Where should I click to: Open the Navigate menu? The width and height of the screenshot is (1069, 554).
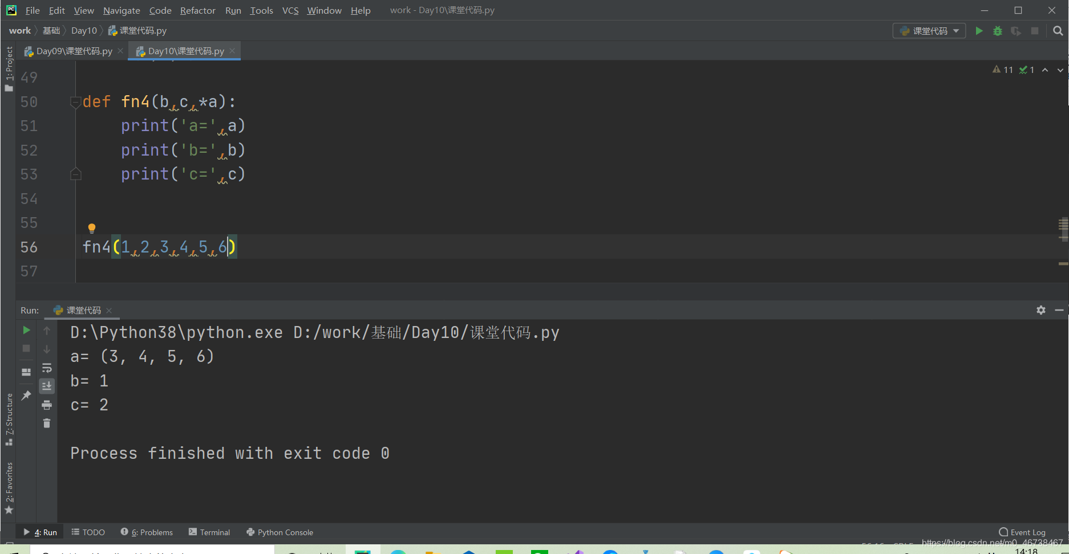pos(122,10)
